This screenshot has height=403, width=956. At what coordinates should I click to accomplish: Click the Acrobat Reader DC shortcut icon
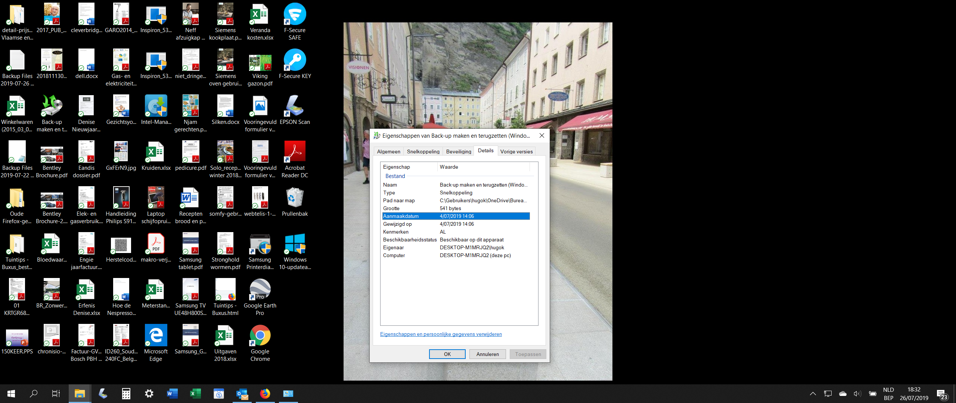(x=295, y=159)
